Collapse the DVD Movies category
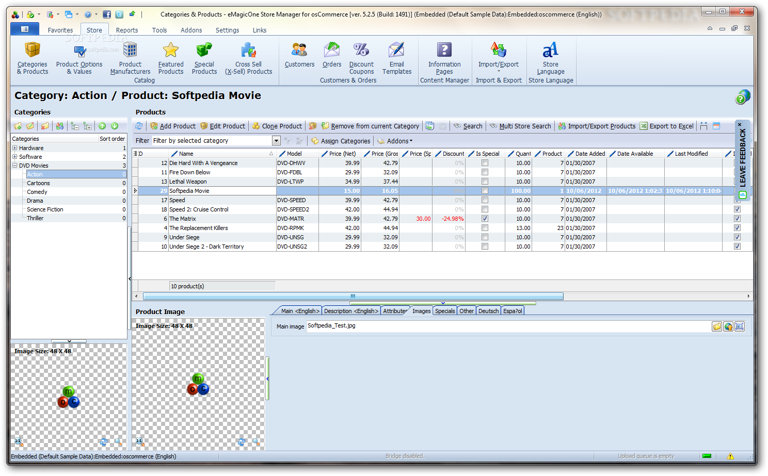The height and width of the screenshot is (476, 768). tap(15, 166)
